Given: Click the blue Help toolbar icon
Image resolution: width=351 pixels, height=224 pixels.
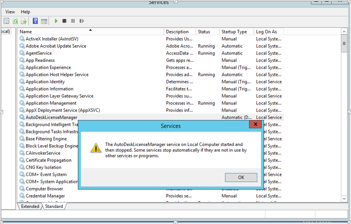Looking at the screenshot, I should [x=35, y=21].
